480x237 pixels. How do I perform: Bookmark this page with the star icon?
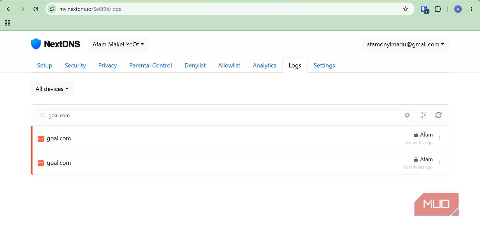[x=405, y=9]
